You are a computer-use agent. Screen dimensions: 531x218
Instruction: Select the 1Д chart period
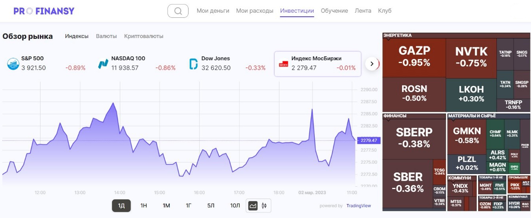pos(121,205)
